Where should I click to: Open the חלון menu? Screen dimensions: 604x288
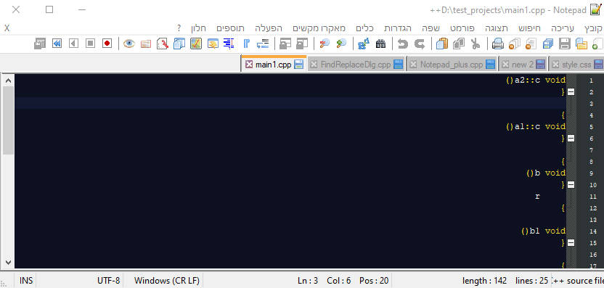click(x=198, y=28)
